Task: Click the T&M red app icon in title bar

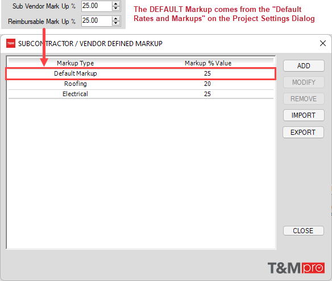Action: point(11,43)
